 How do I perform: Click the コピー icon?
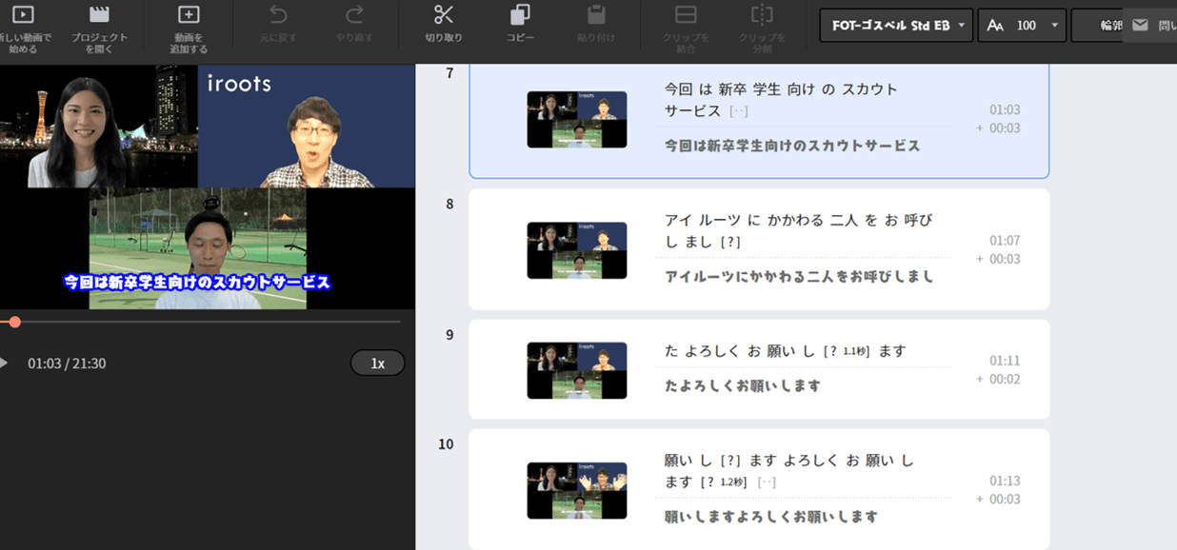[x=520, y=15]
